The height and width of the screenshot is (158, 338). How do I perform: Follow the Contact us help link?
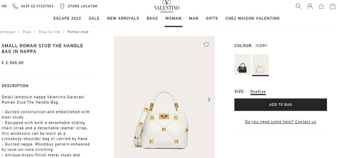(305, 122)
